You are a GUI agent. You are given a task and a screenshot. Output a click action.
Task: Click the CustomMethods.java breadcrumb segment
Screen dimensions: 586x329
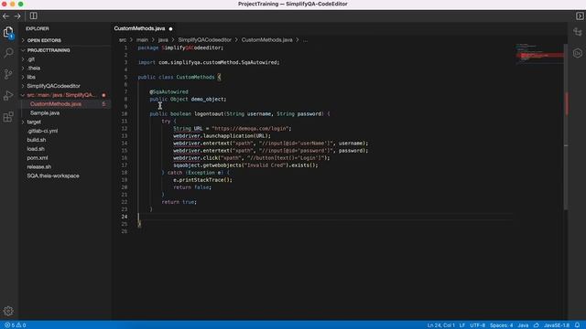tap(266, 40)
